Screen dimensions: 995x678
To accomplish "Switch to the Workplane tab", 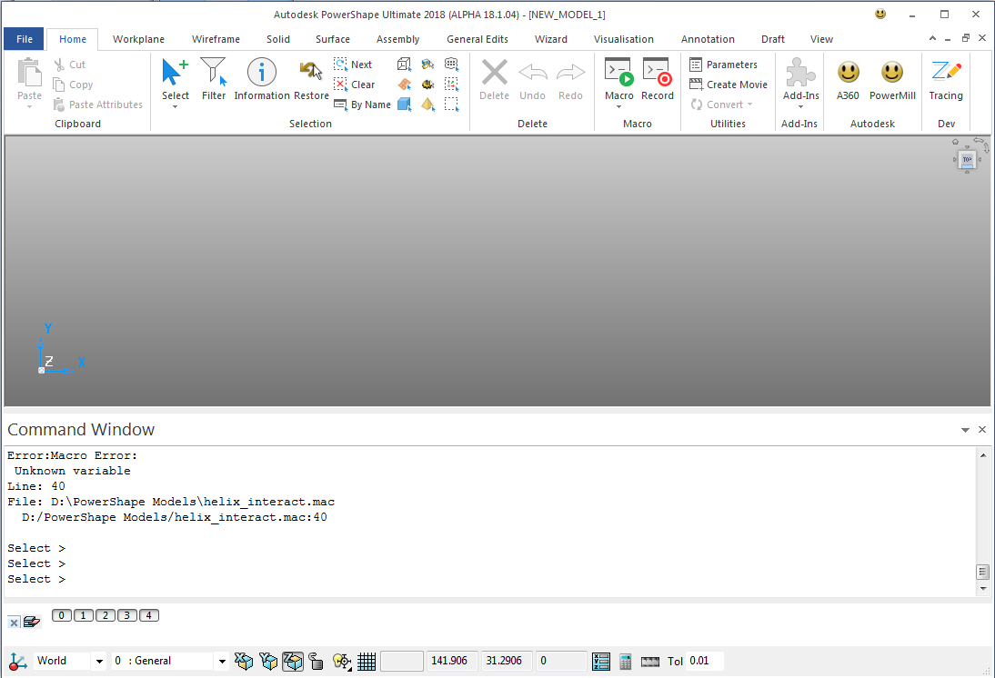I will tap(138, 39).
